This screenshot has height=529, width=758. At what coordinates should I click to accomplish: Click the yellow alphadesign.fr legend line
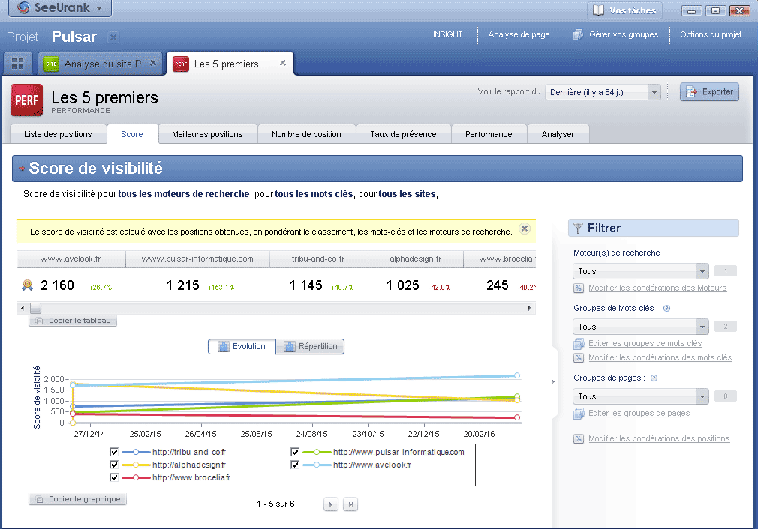[136, 465]
